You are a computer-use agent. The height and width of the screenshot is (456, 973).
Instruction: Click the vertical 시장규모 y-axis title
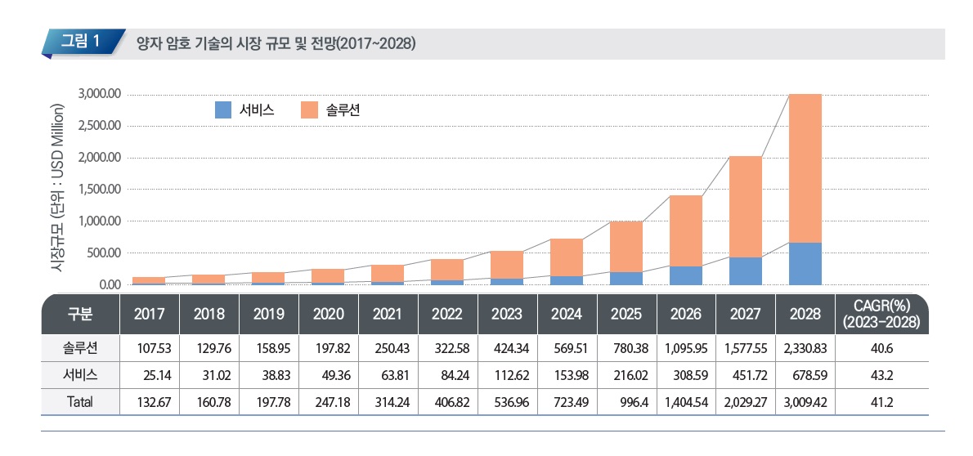(57, 188)
